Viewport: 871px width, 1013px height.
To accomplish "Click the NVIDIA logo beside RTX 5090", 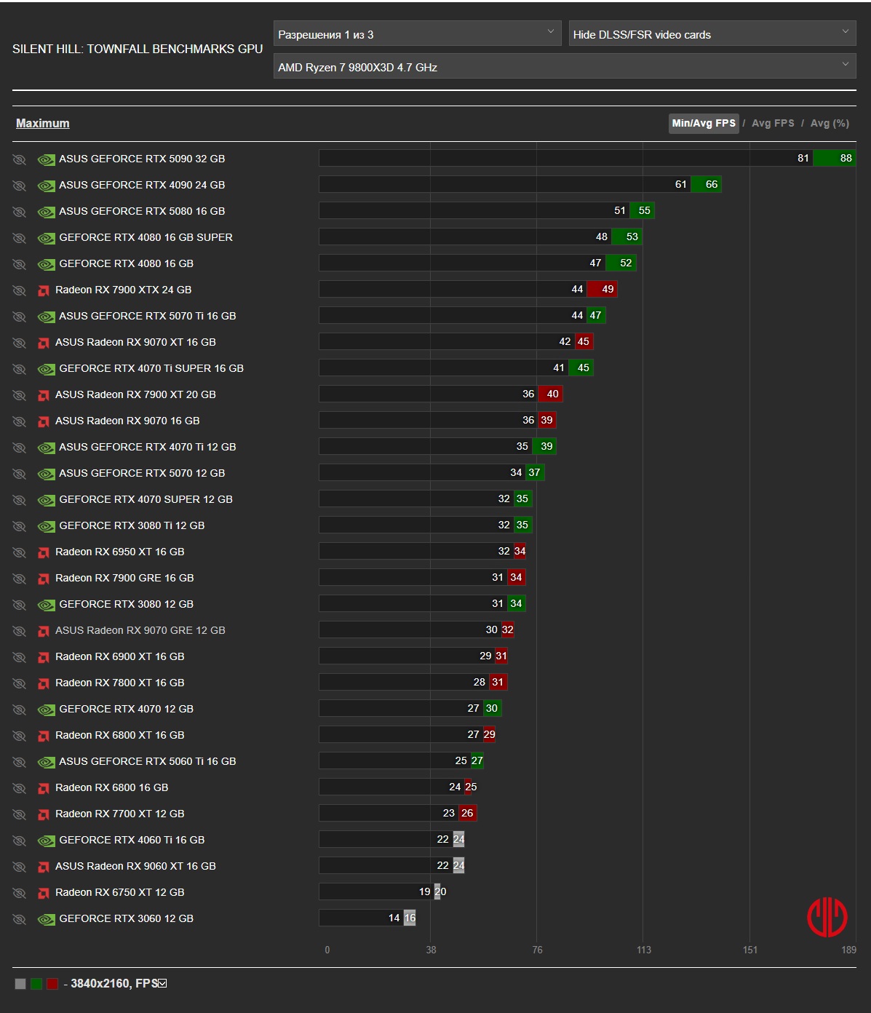I will pyautogui.click(x=46, y=159).
